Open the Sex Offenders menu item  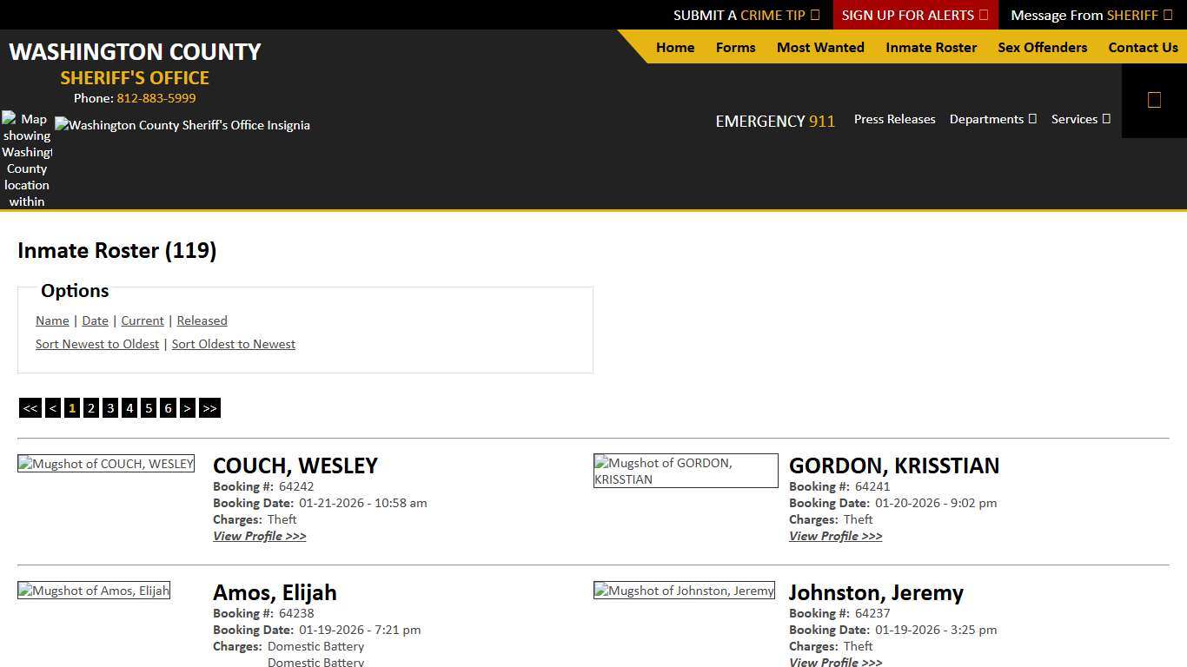tap(1042, 48)
